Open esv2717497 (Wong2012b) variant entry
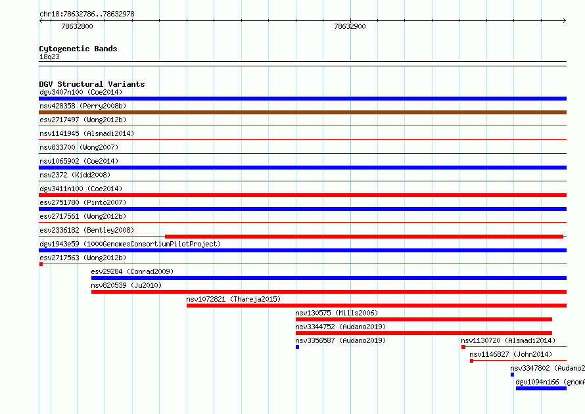Screen dimensions: 585x414 83,120
